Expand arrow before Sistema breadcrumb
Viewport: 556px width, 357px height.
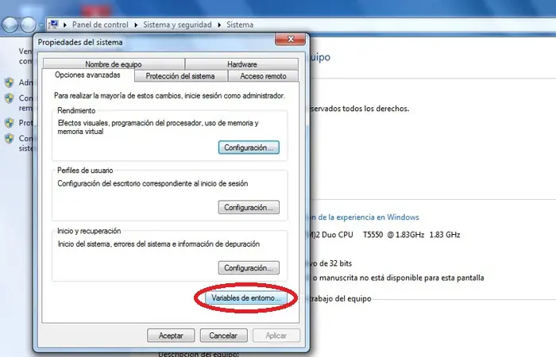coord(219,25)
